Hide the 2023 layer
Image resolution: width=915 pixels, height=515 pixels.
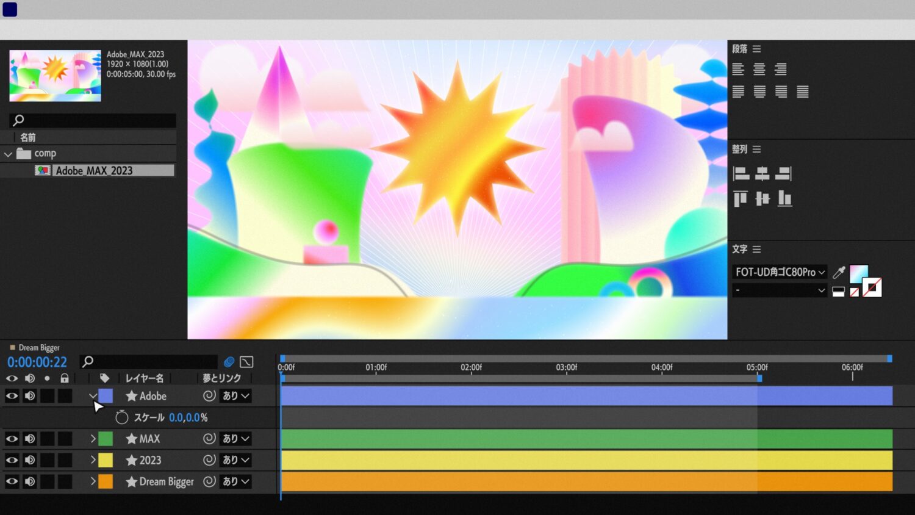click(x=12, y=460)
